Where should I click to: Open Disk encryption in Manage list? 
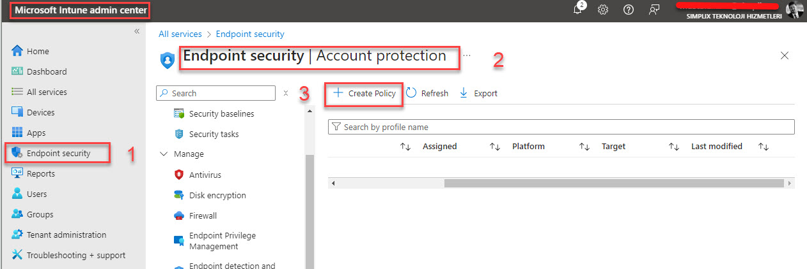point(217,195)
